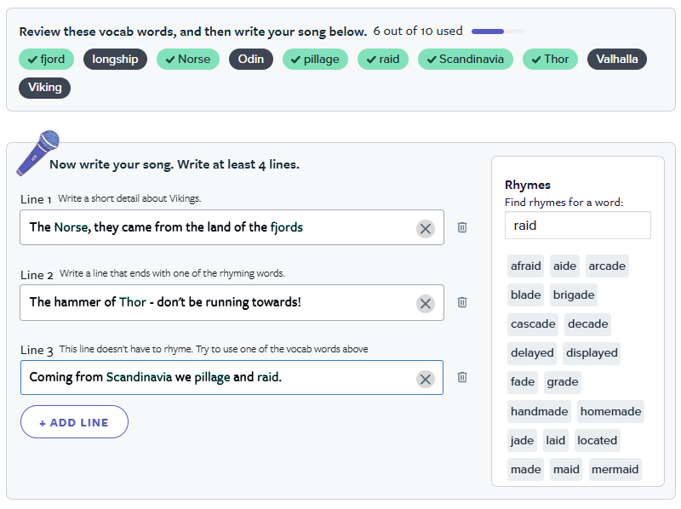Pick rhyme word 'fade'

[523, 382]
